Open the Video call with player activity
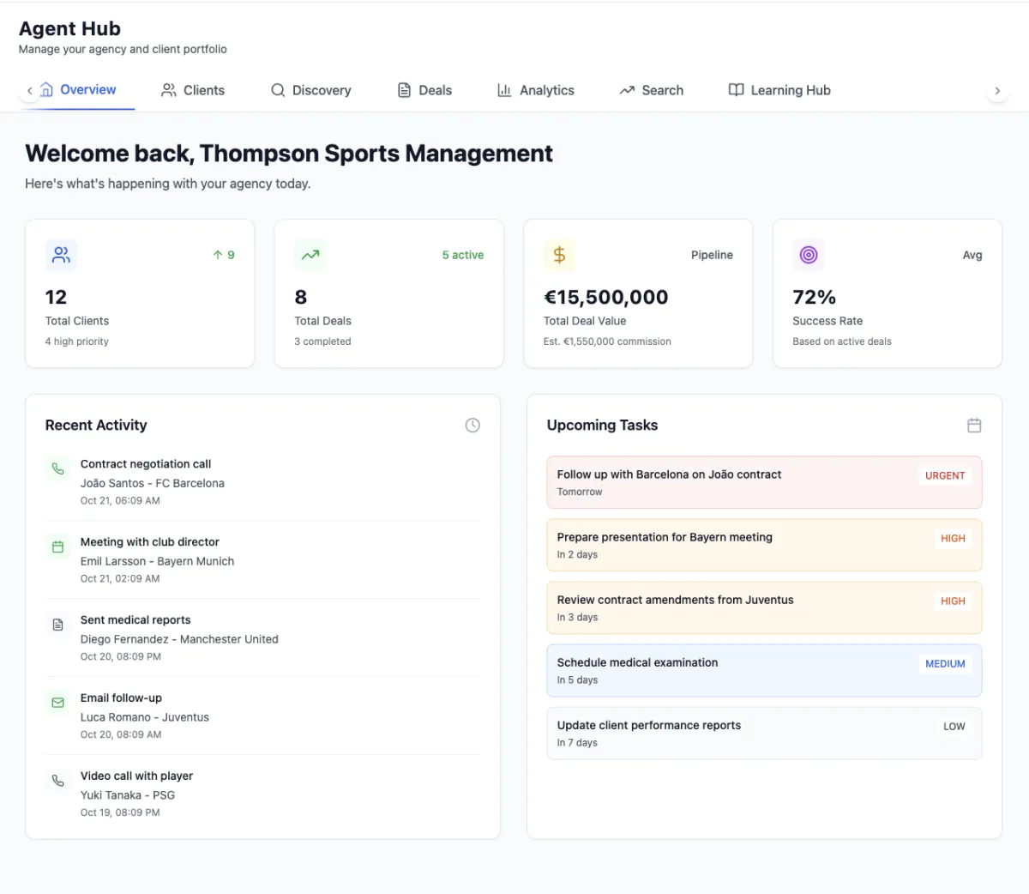Screen dimensions: 1029x894 [x=136, y=776]
